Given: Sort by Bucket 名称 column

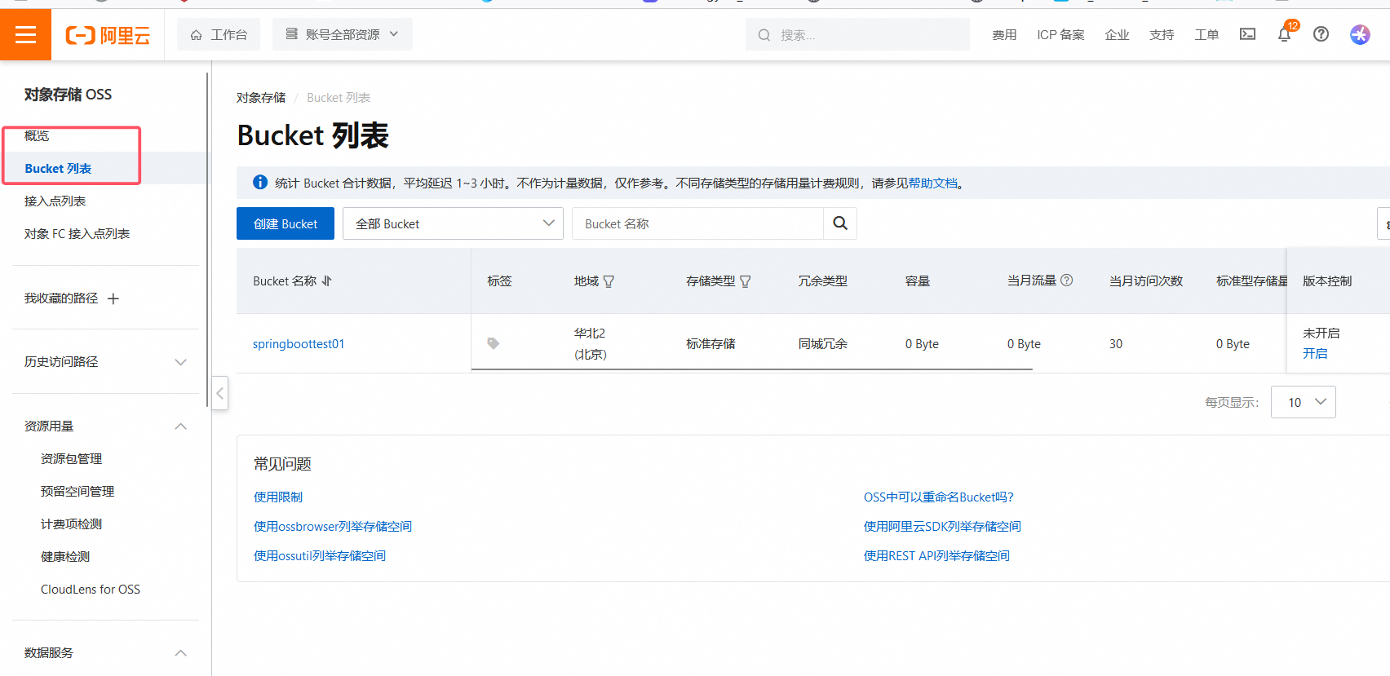Looking at the screenshot, I should [x=327, y=281].
